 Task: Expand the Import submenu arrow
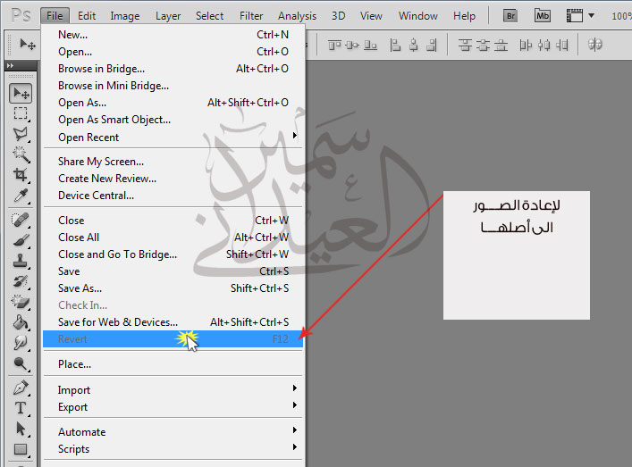[294, 389]
